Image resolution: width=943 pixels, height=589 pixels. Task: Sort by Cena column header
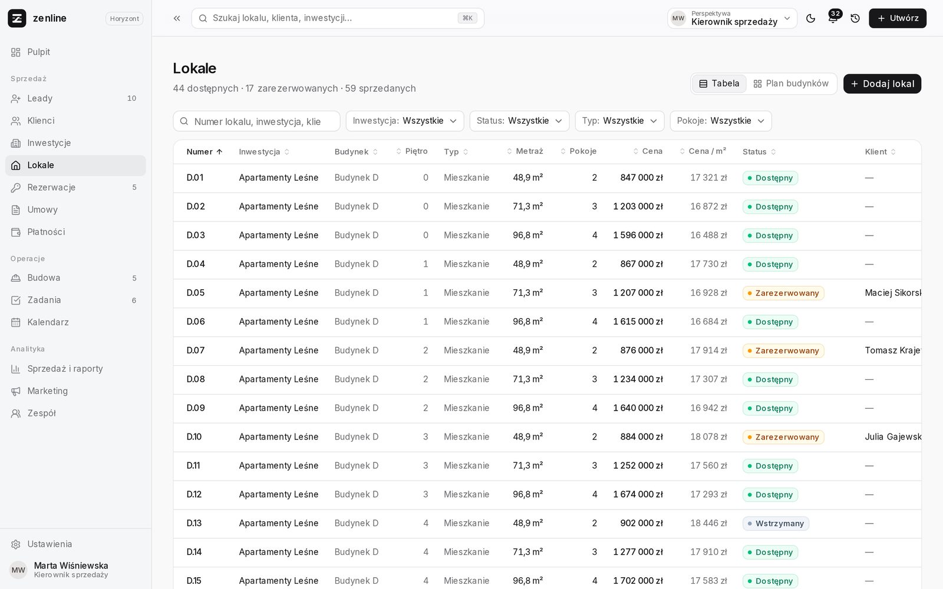pyautogui.click(x=648, y=151)
